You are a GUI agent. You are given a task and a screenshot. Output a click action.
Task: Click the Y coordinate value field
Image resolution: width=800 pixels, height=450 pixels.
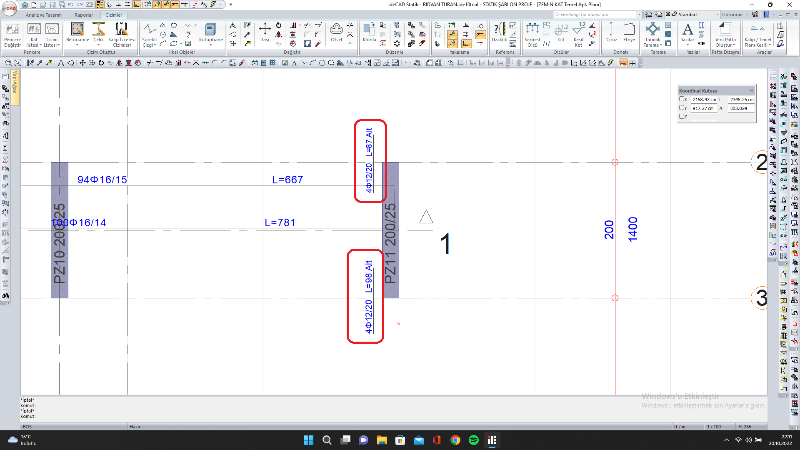[x=704, y=108]
